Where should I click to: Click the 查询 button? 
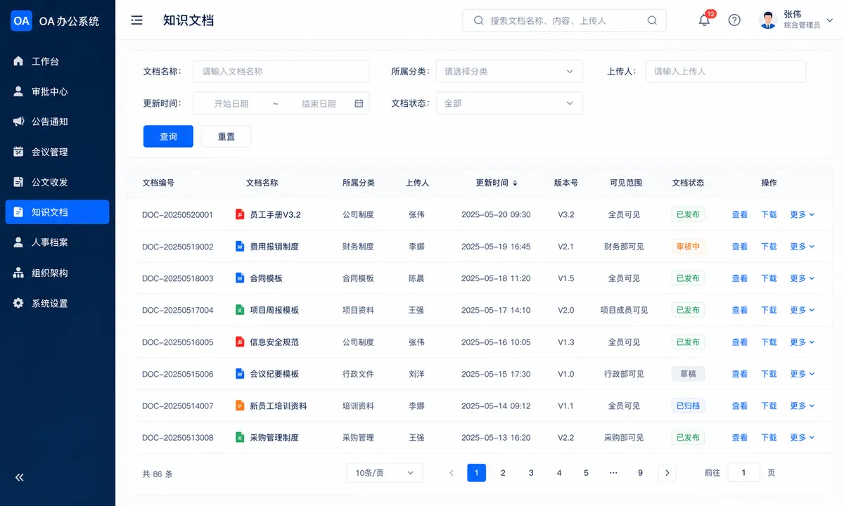168,136
